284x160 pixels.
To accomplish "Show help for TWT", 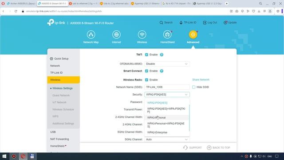I will point(162,55).
